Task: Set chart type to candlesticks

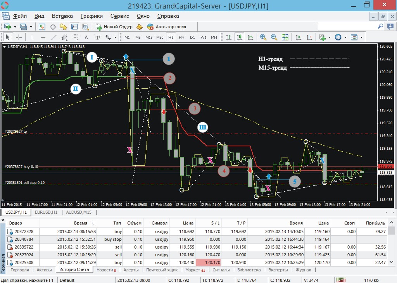Action: point(240,38)
